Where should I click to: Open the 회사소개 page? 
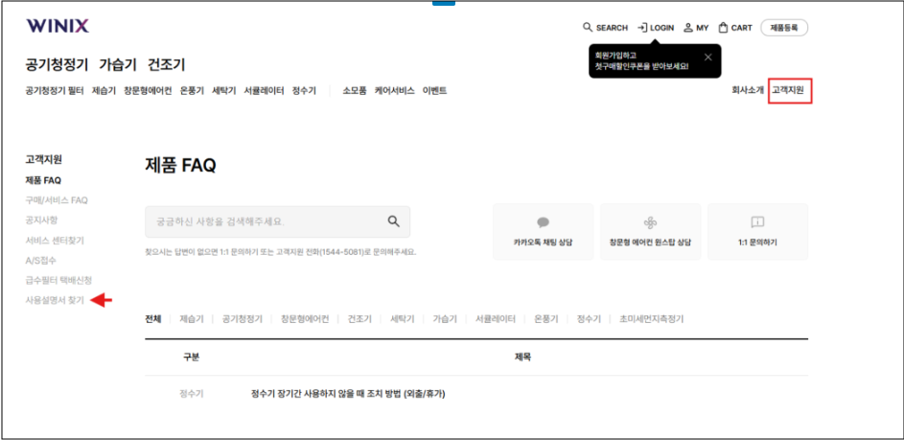(748, 90)
